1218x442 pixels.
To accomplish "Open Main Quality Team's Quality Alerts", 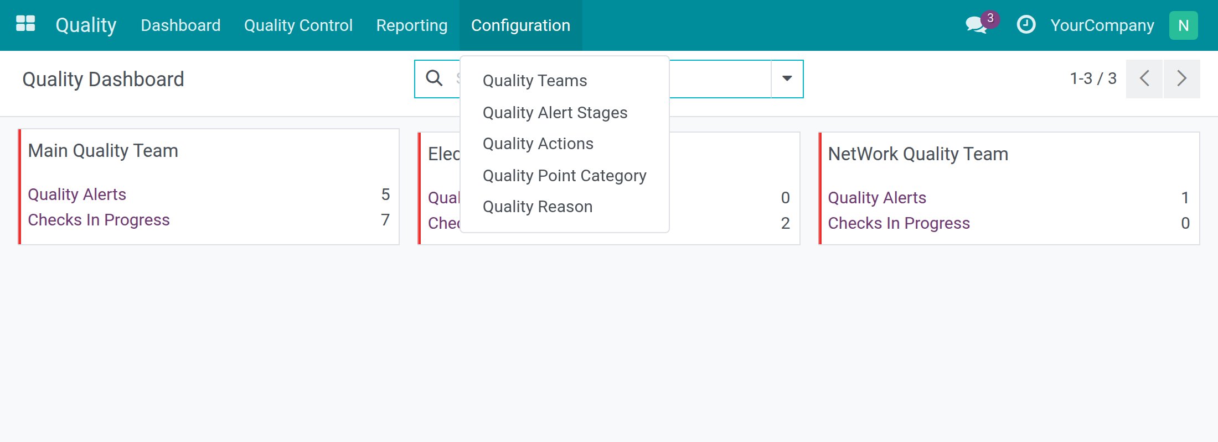I will tap(77, 194).
